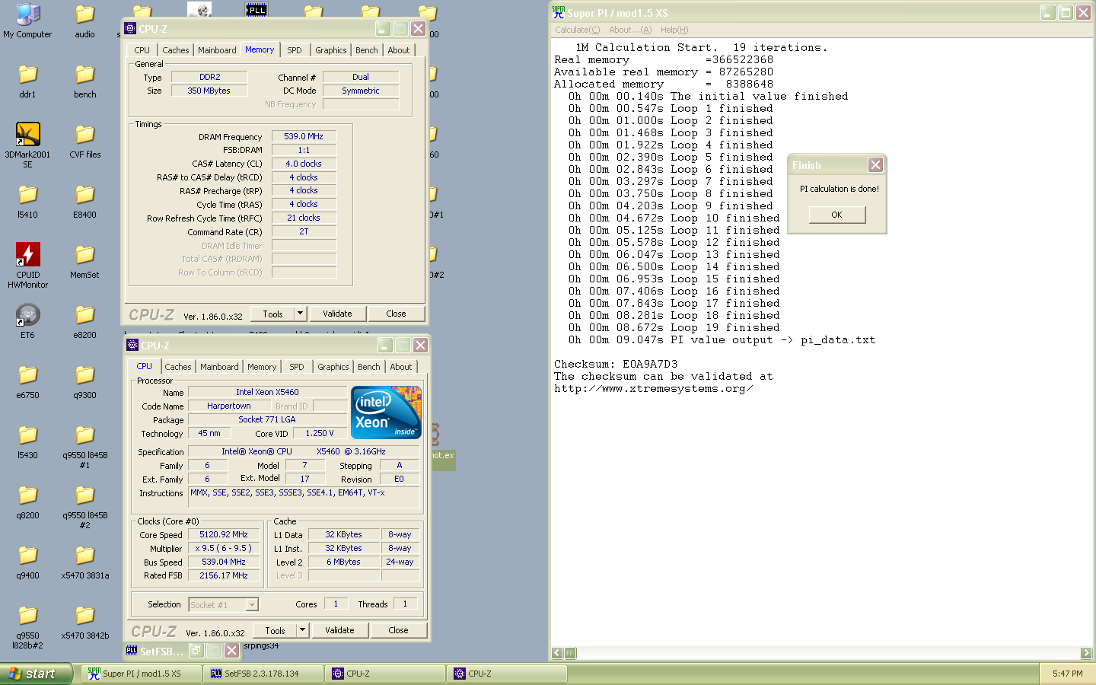Select SPD tab in upper CPU-Z window
Screen dimensions: 1096x685
point(295,50)
